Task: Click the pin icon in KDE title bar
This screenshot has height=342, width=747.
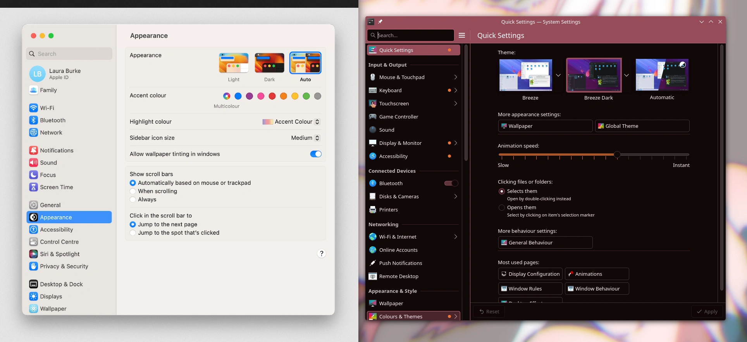Action: (x=380, y=22)
